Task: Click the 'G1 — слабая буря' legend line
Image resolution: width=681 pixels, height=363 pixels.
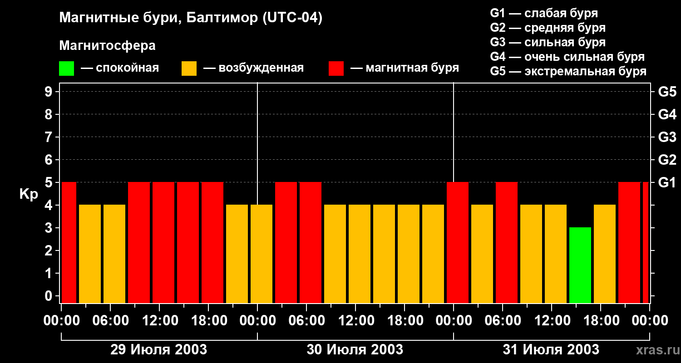Action: click(544, 13)
